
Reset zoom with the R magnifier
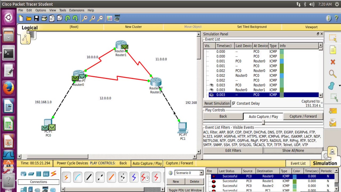pos(92,18)
